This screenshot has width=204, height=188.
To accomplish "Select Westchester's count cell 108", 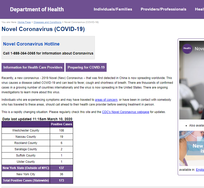I will pyautogui.click(x=61, y=130).
